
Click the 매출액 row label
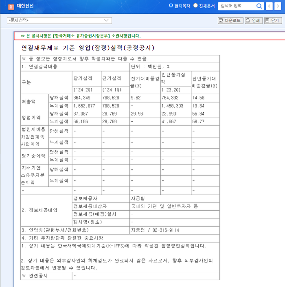(28, 102)
